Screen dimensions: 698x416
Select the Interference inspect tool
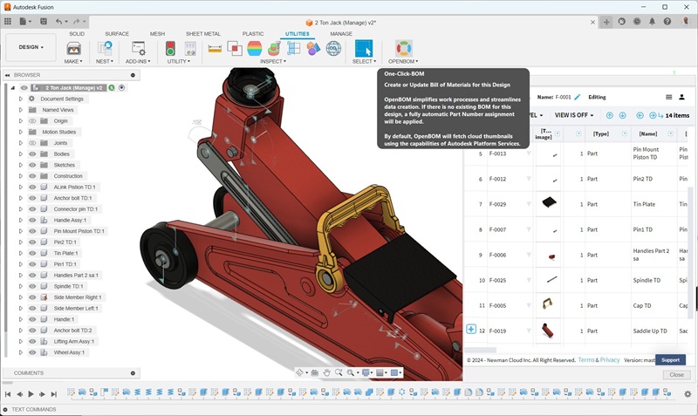[235, 48]
